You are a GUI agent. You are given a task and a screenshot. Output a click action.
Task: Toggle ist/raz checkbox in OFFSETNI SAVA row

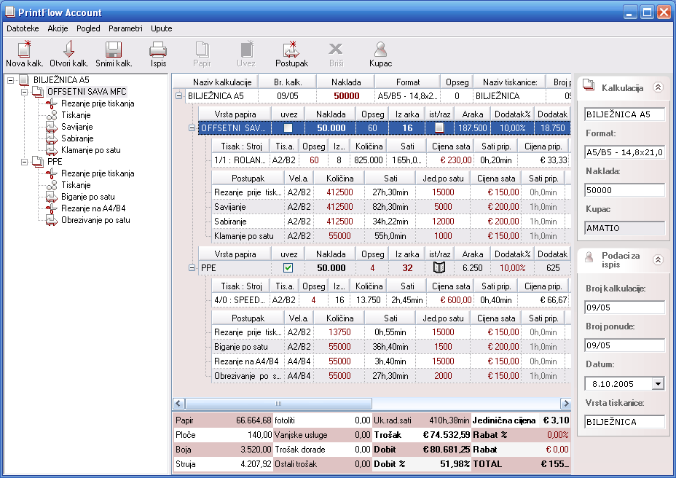tap(439, 128)
